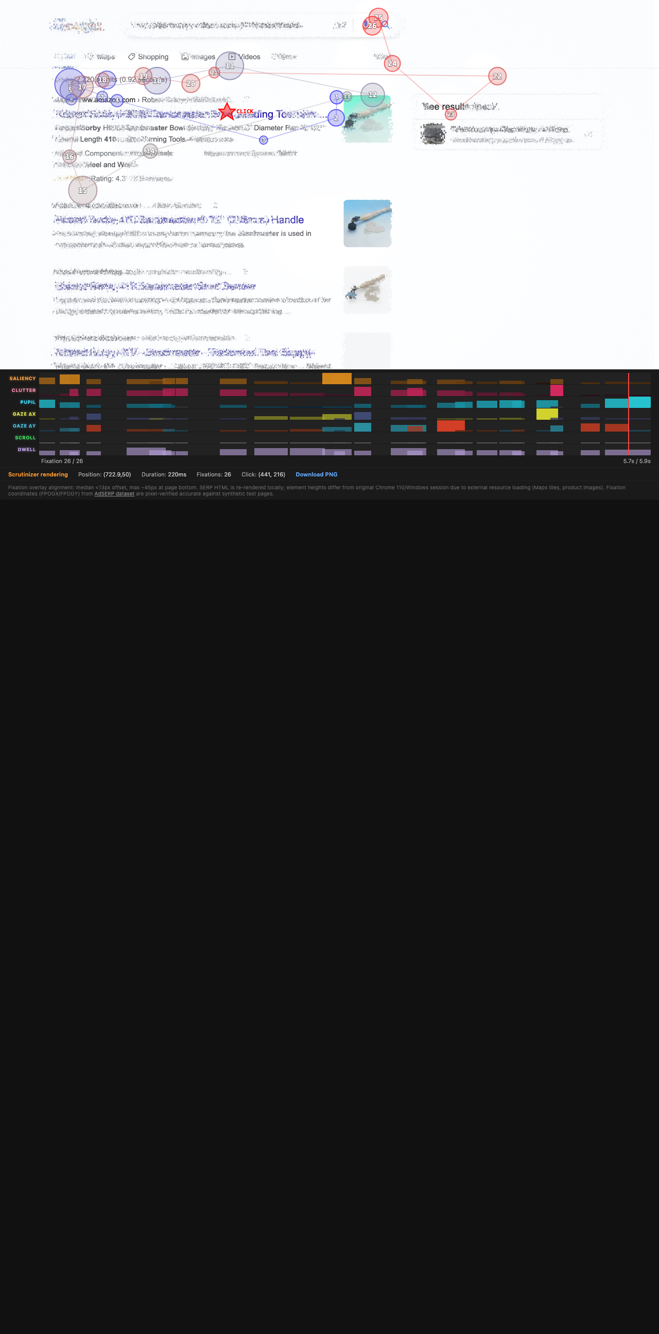The image size is (659, 1334).
Task: Select fixation marker 14
Action: point(150,151)
